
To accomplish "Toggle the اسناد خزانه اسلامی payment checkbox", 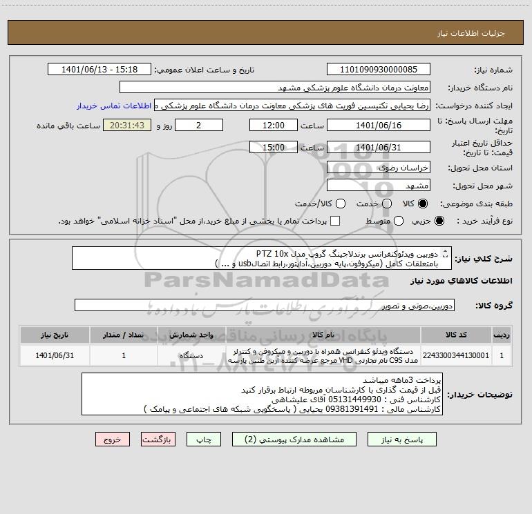I will 335,221.
